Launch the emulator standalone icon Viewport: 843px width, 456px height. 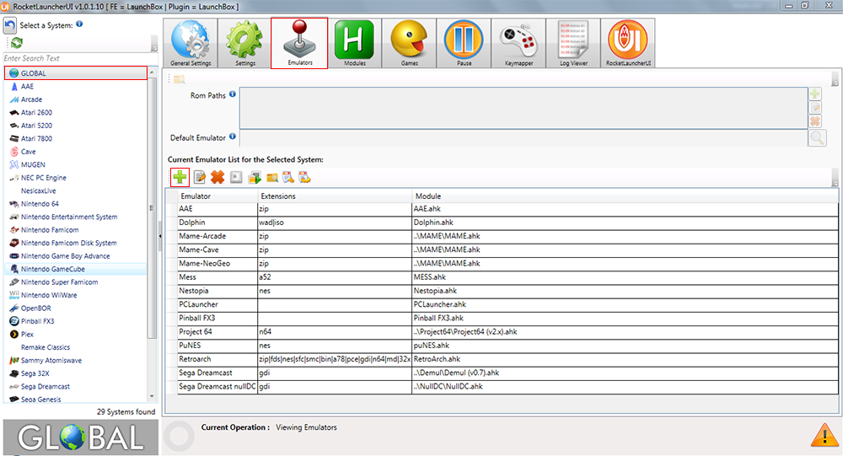[x=255, y=177]
